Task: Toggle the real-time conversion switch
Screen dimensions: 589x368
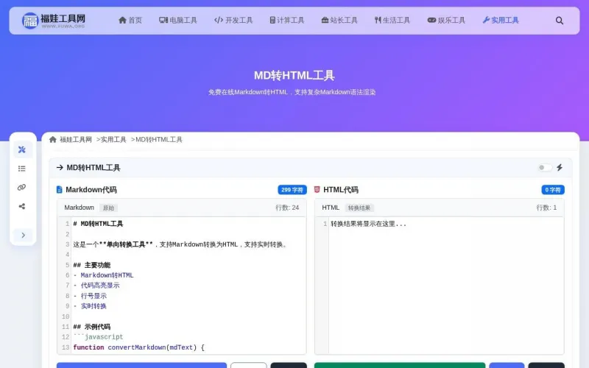Action: (x=545, y=168)
